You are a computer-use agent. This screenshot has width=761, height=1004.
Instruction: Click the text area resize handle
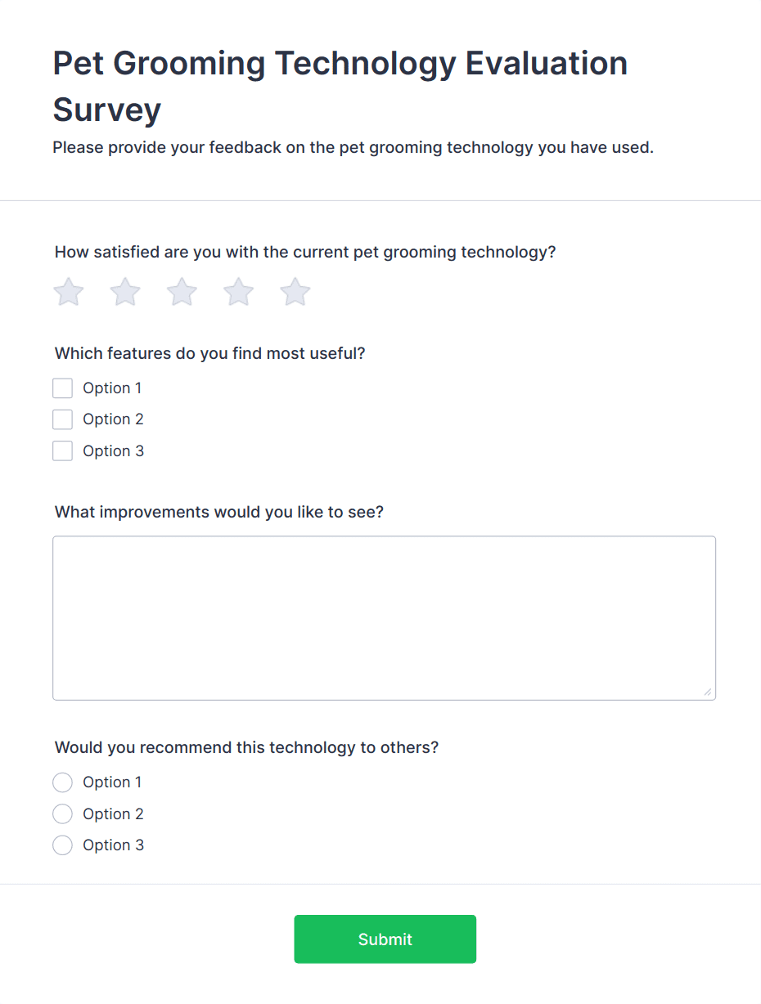[709, 692]
